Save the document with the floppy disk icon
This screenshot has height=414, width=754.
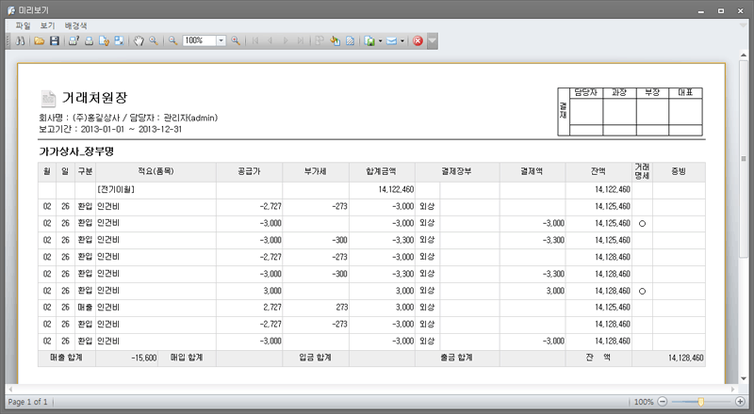(55, 41)
